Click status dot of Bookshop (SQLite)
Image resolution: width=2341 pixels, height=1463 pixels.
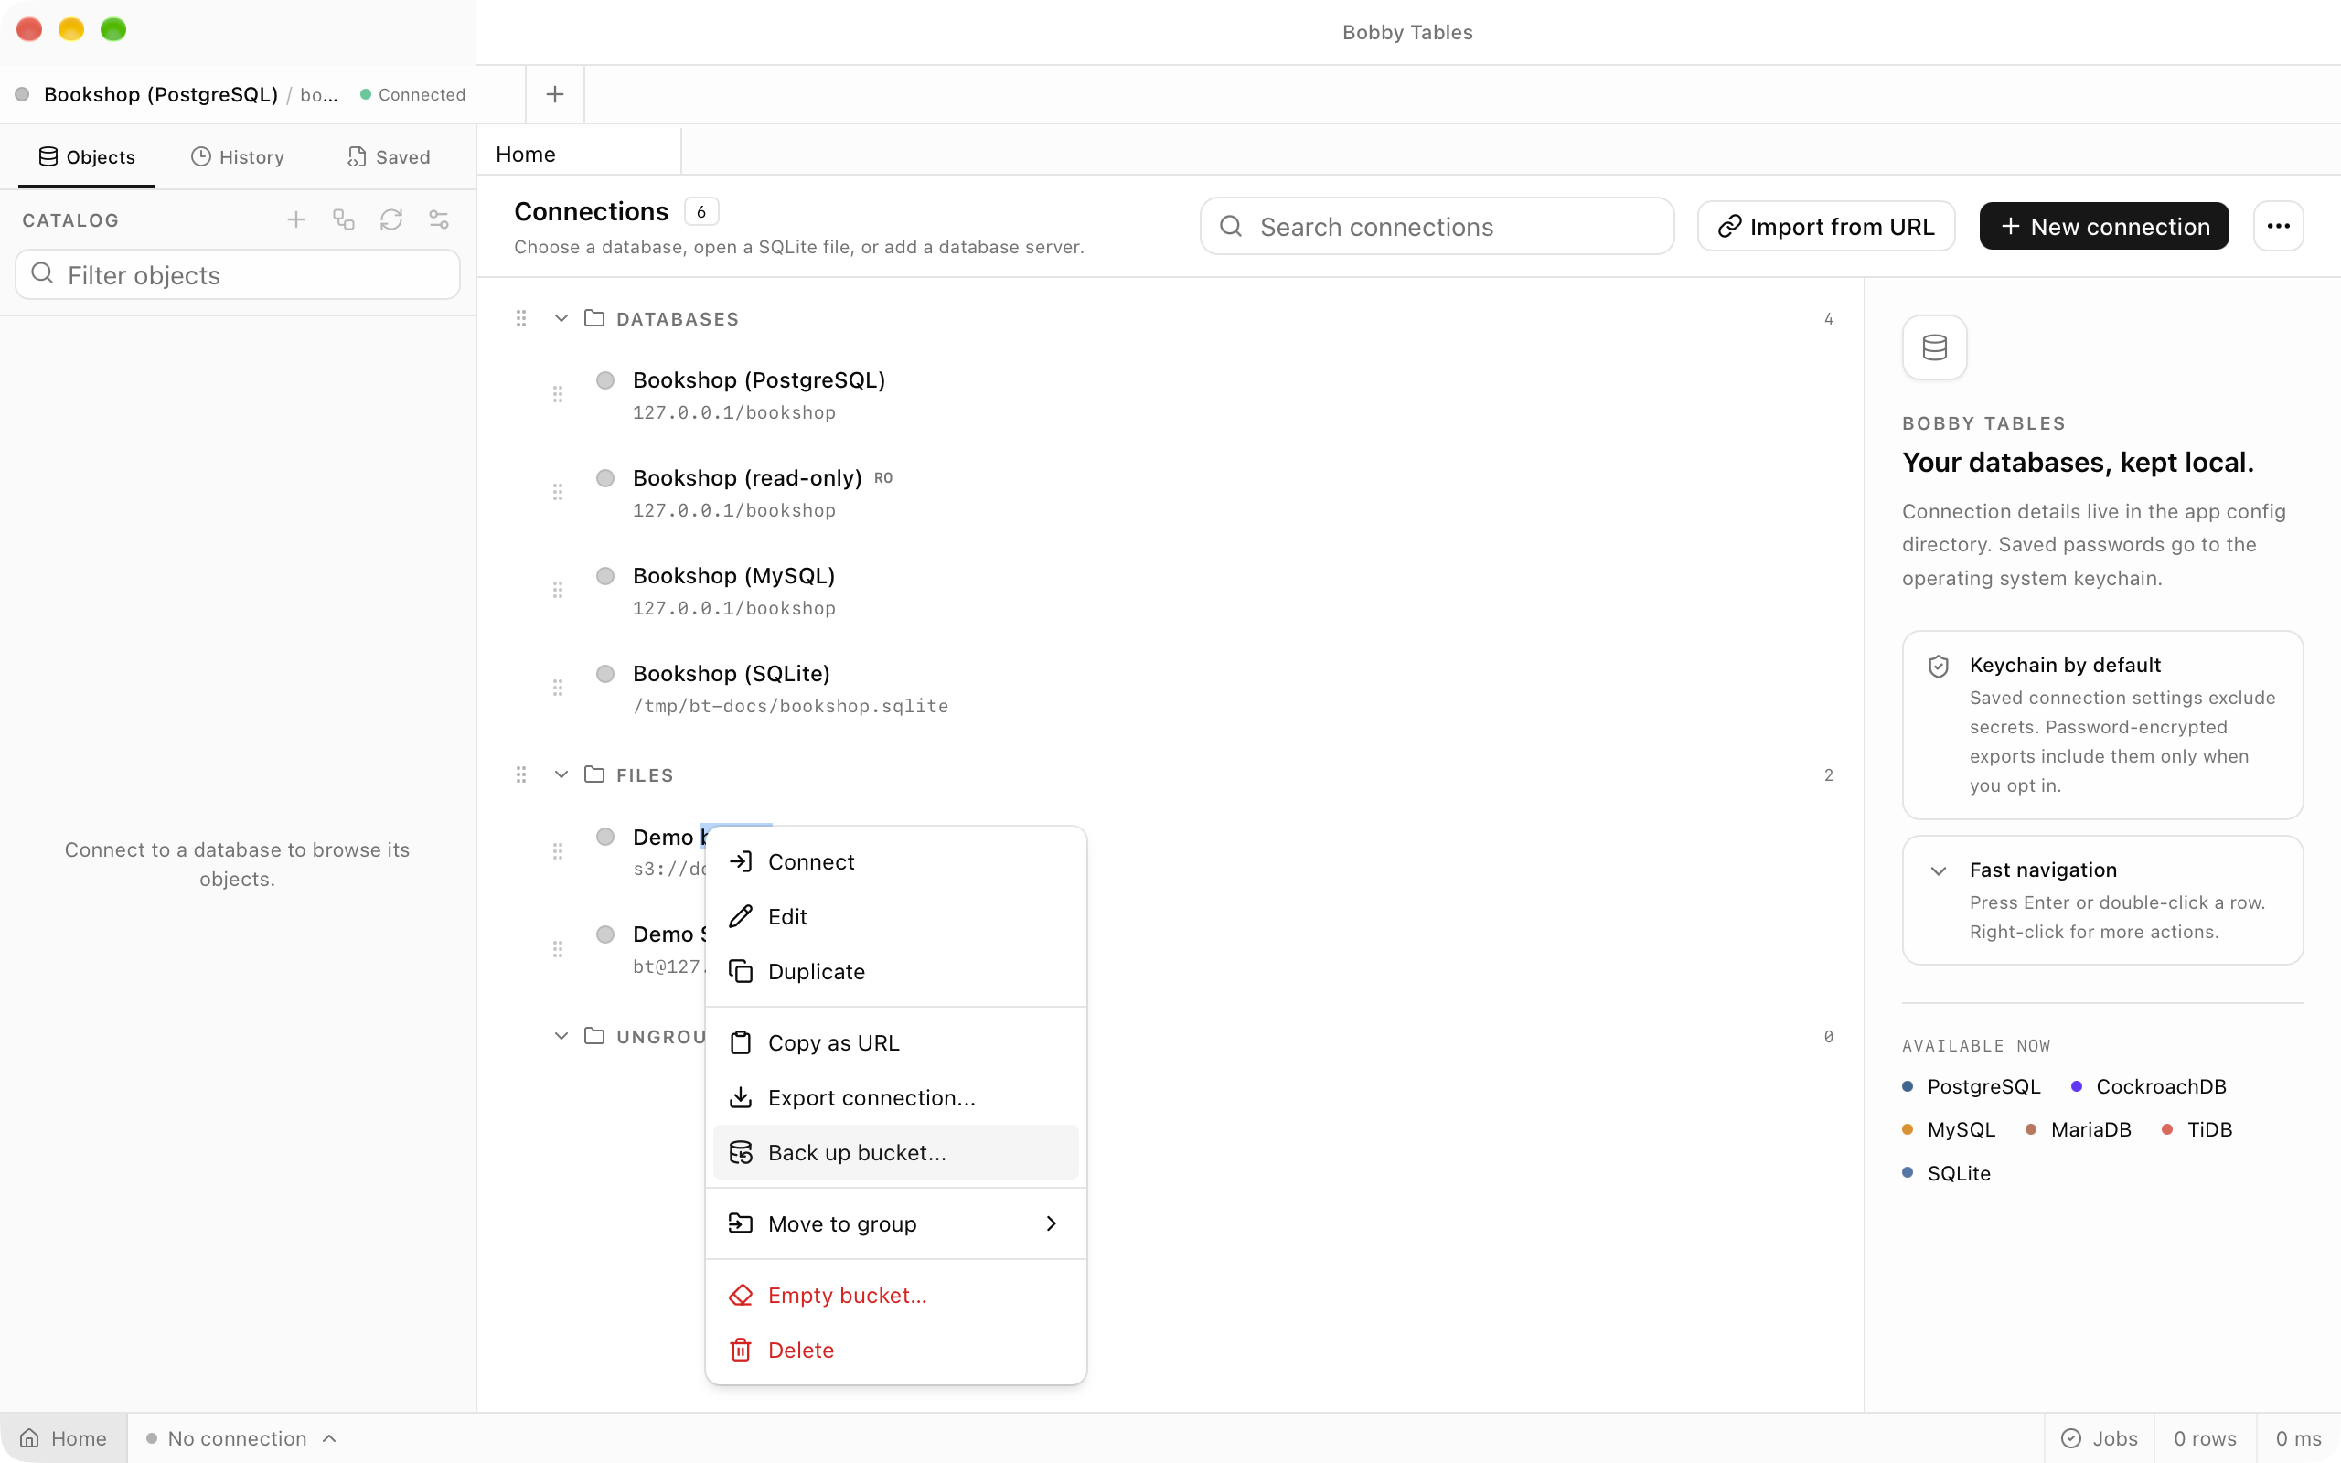tap(605, 674)
